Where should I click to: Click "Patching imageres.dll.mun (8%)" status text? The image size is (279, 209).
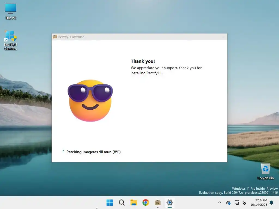tap(93, 152)
